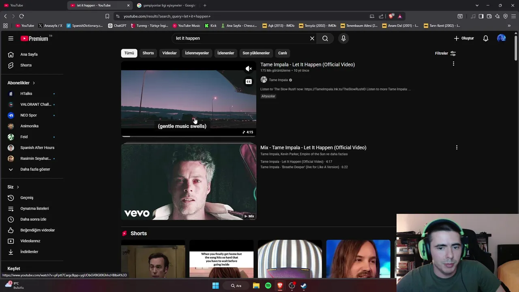Open Steam from the taskbar

point(303,286)
